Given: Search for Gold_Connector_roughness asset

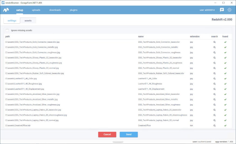Looking at the screenshot, I should click(214, 52).
